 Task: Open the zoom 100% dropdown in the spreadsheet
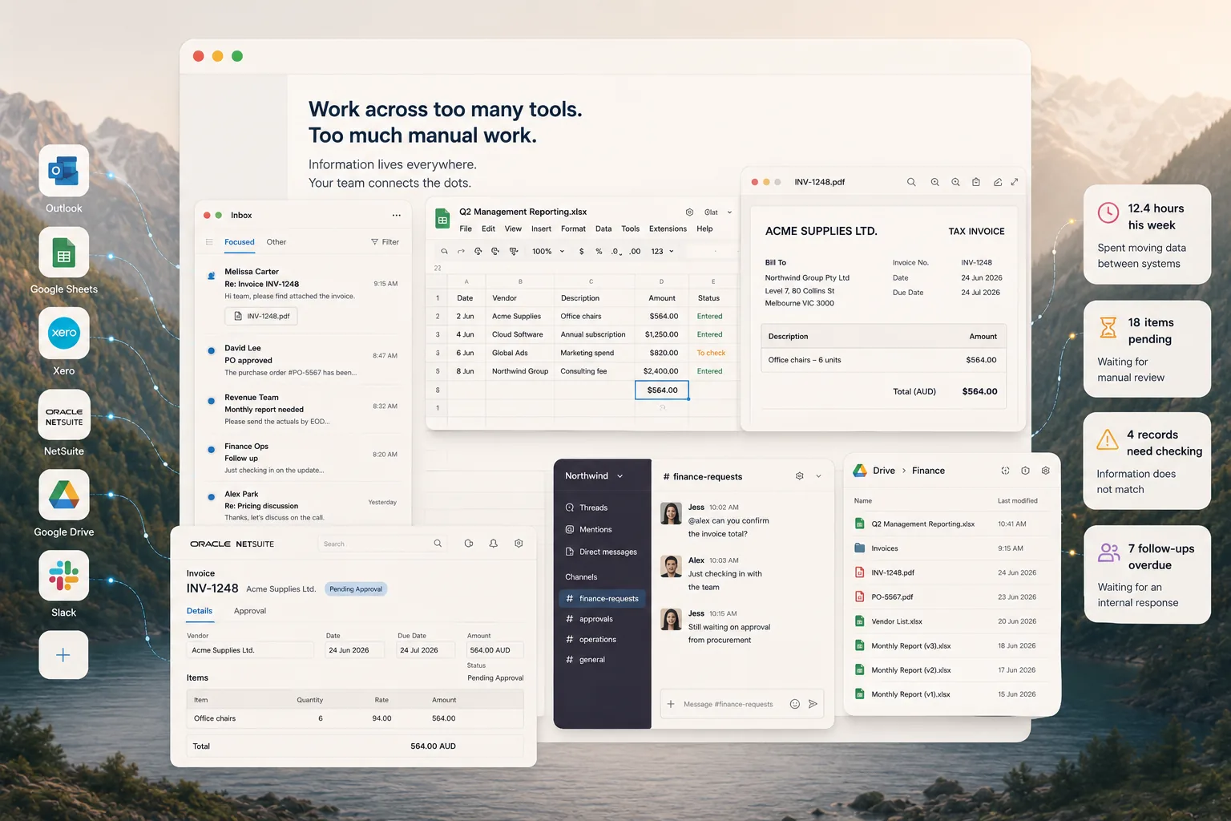coord(548,251)
